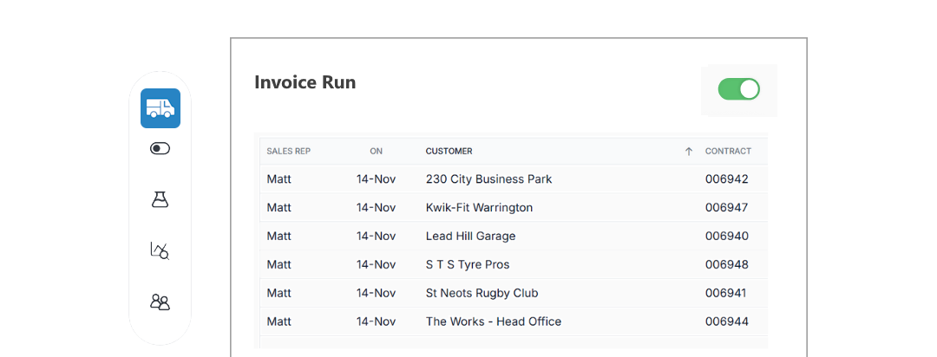
Task: Open the chart analysis sidebar icon
Action: 160,251
